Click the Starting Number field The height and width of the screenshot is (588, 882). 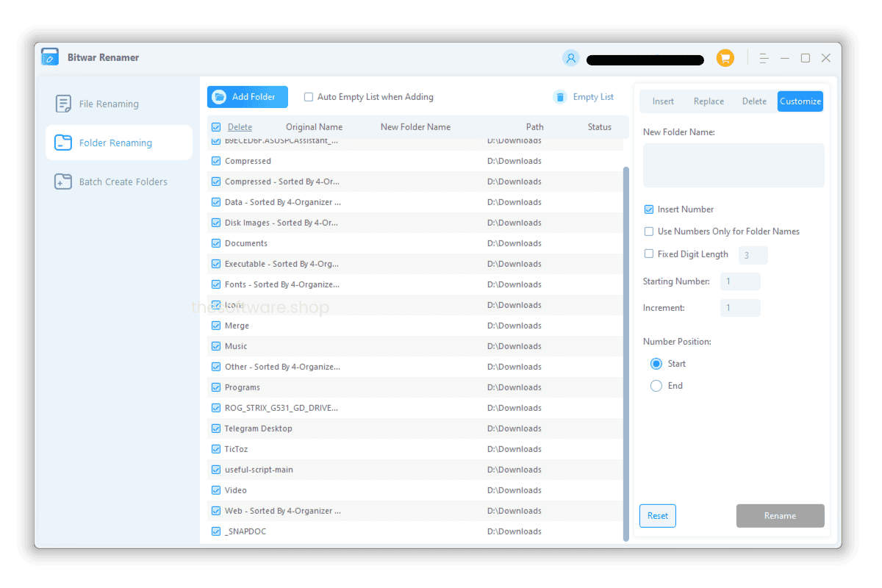click(740, 282)
